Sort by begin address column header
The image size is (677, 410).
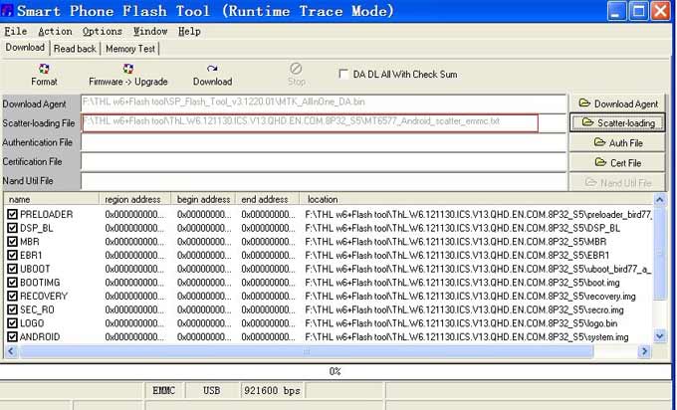(x=203, y=199)
